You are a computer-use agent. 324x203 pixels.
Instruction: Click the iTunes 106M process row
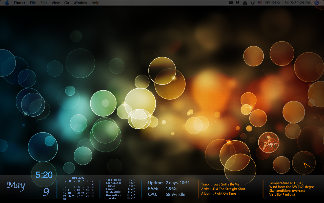point(120,186)
